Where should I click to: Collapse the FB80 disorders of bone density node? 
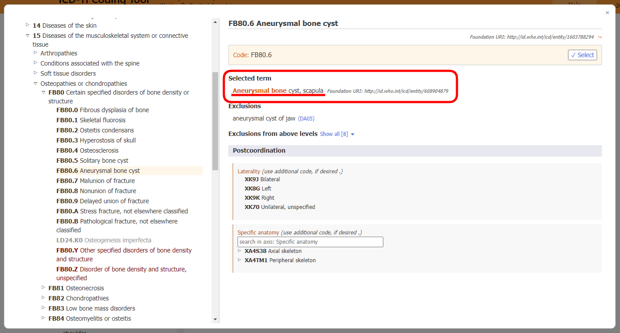coord(43,92)
